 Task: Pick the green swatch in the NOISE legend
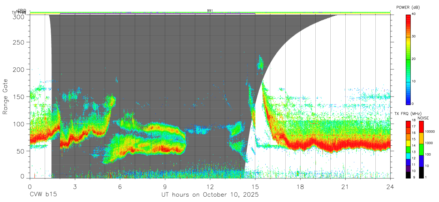(421, 150)
